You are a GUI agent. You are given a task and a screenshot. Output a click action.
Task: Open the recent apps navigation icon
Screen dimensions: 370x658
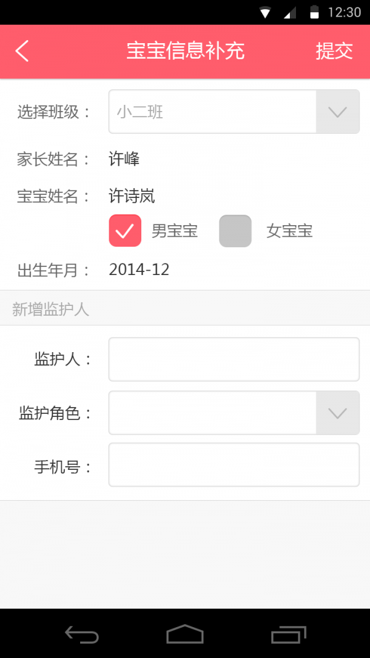point(289,633)
